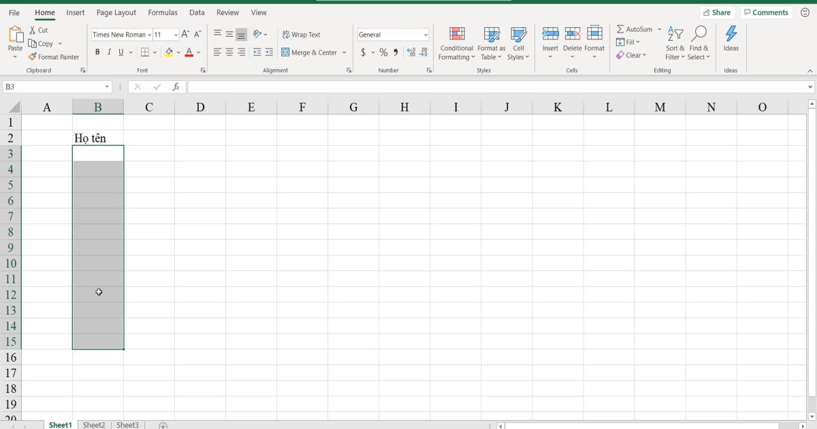This screenshot has width=817, height=429.
Task: Switch to the Formulas ribbon tab
Action: point(163,12)
